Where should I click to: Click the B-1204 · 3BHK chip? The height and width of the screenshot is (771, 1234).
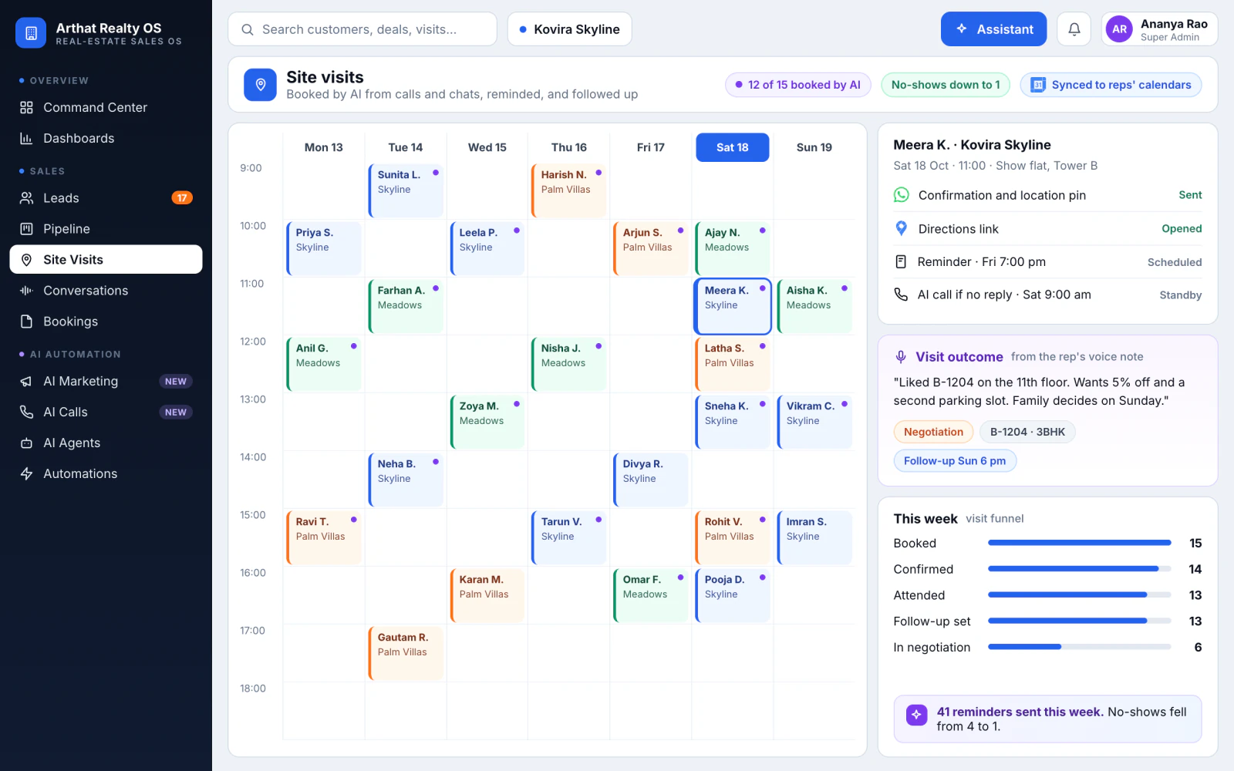1027,432
